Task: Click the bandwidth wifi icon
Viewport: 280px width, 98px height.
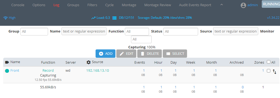Action: [6, 18]
